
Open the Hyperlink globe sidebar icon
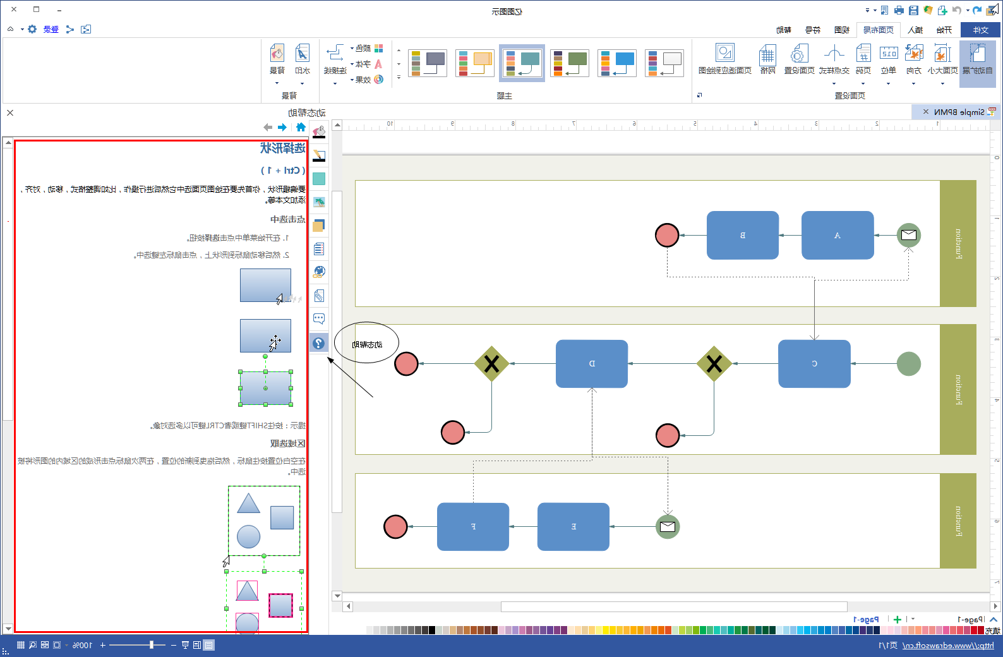click(319, 272)
